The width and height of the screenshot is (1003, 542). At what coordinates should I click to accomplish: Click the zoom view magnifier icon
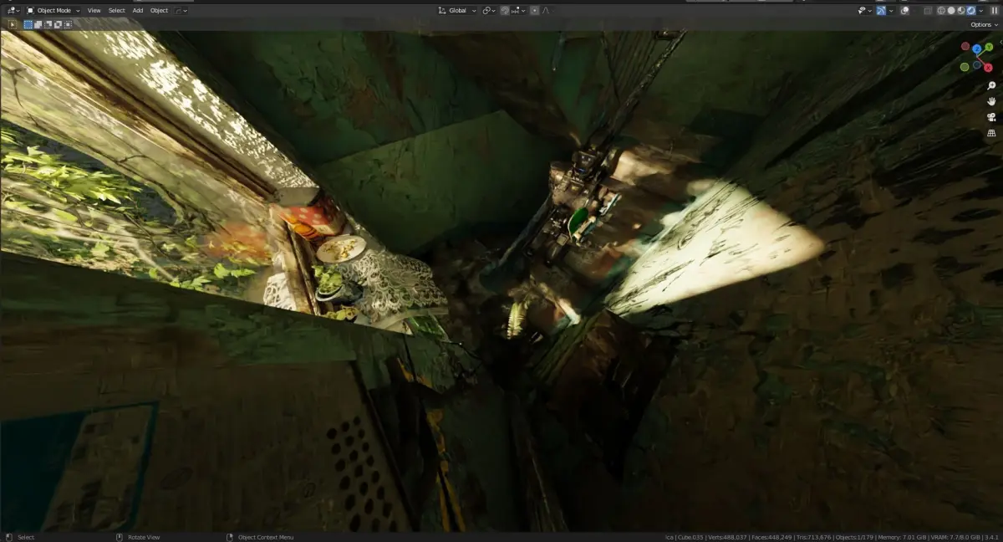[992, 85]
